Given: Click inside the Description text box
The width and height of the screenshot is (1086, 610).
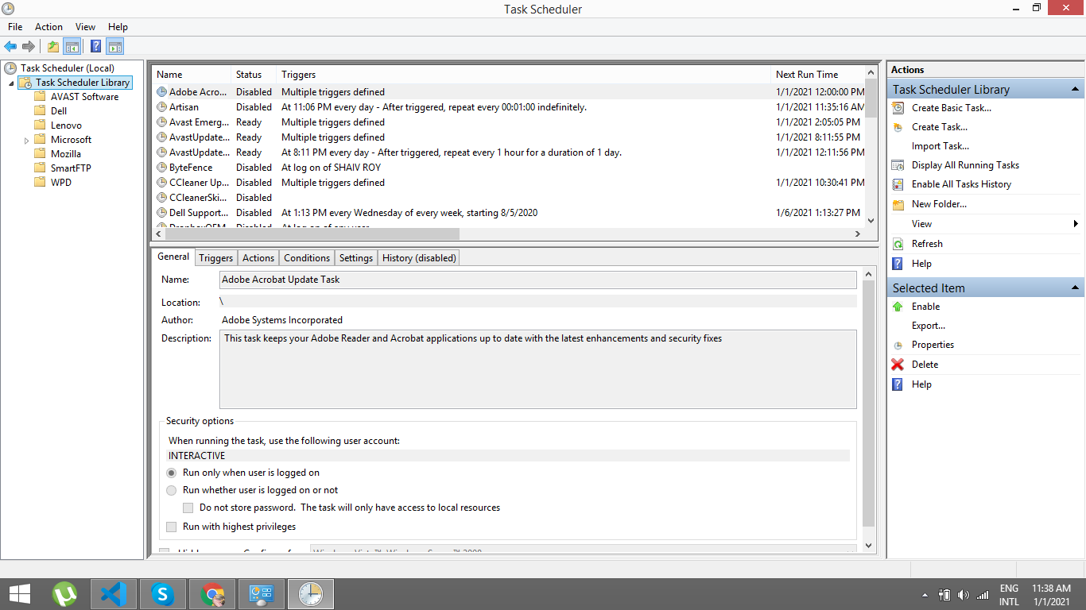Looking at the screenshot, I should pos(538,369).
